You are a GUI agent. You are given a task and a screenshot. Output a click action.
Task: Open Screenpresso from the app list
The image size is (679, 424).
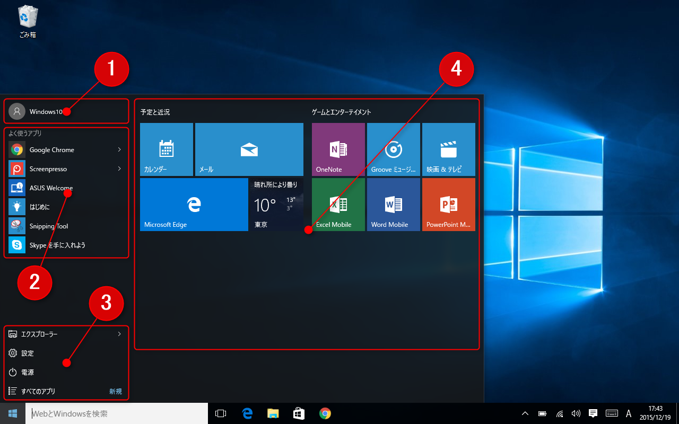click(x=66, y=169)
